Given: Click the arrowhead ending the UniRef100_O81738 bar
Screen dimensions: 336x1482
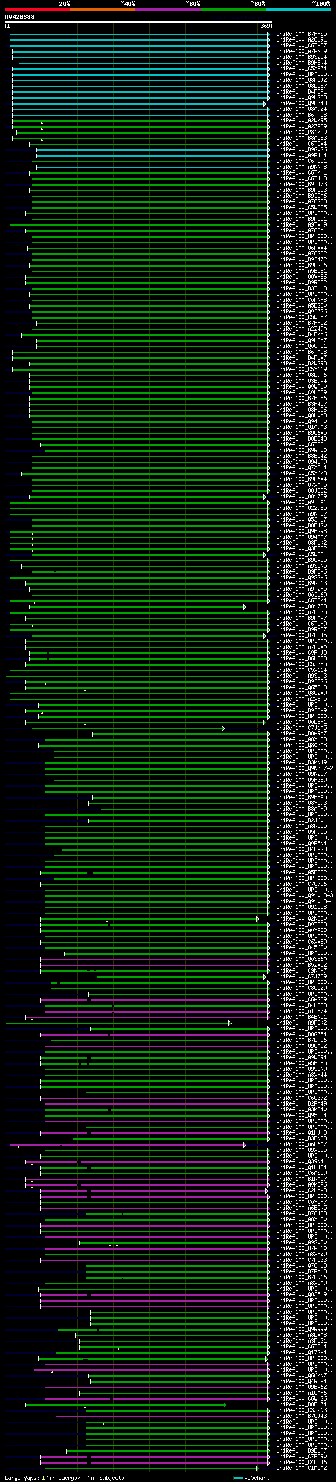Looking at the screenshot, I should pyautogui.click(x=245, y=606).
